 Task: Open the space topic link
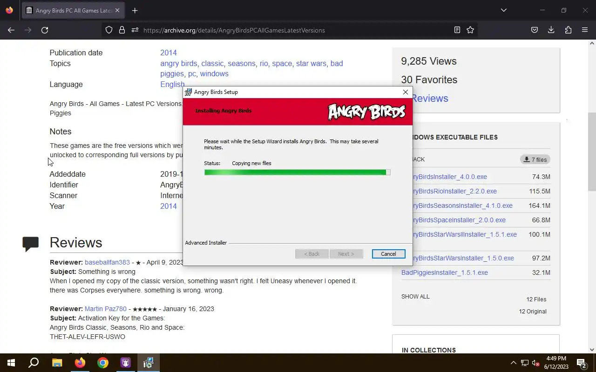282,63
